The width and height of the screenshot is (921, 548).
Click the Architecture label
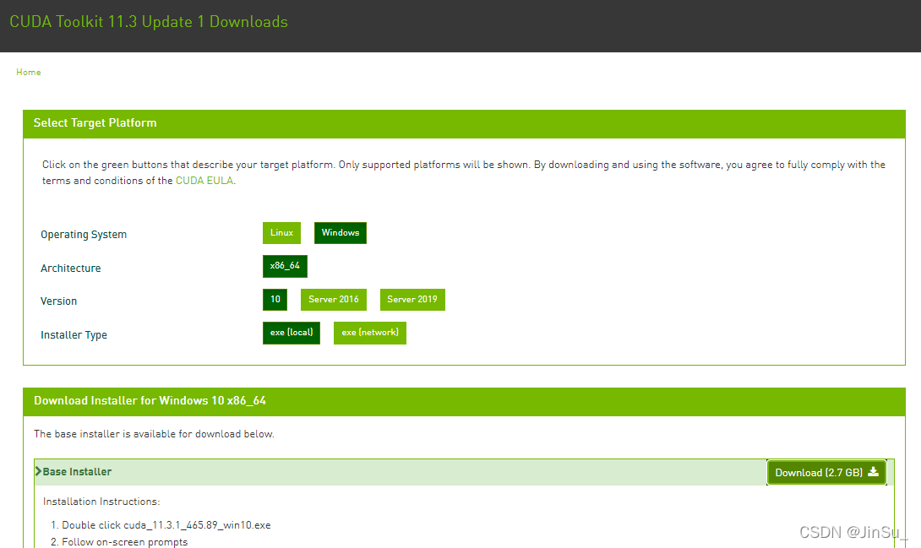(70, 269)
